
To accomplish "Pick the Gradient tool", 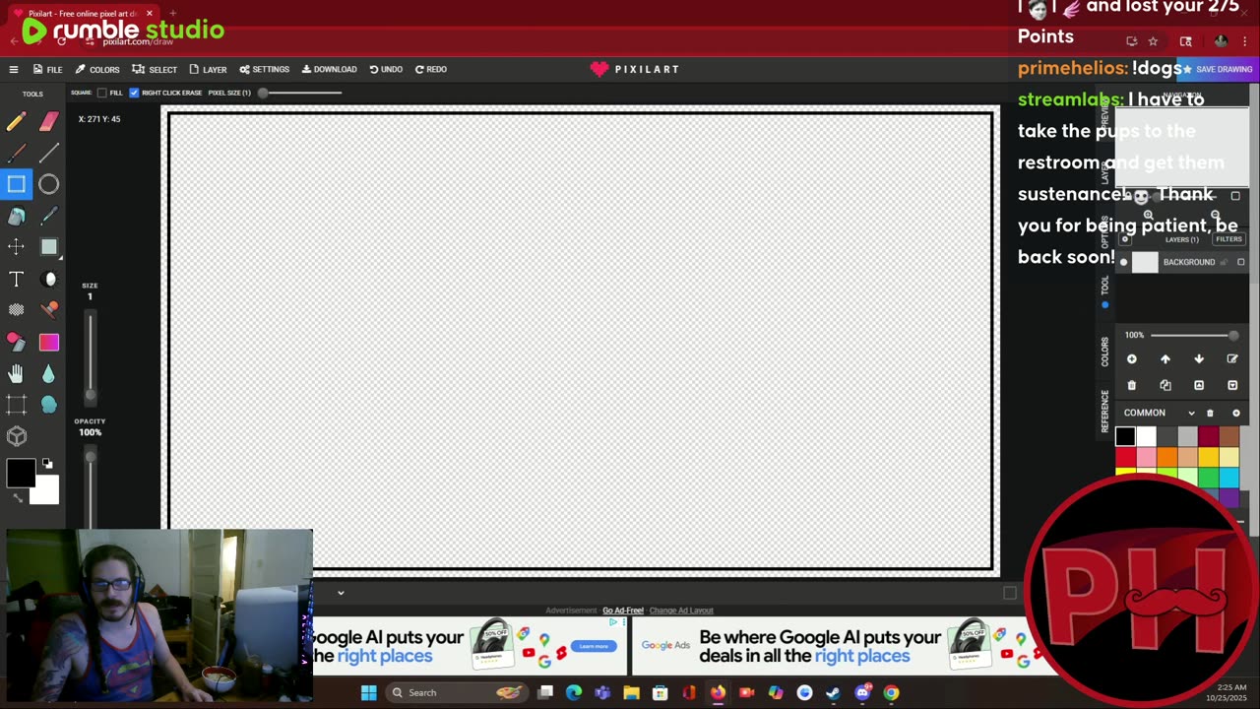I will pos(49,342).
